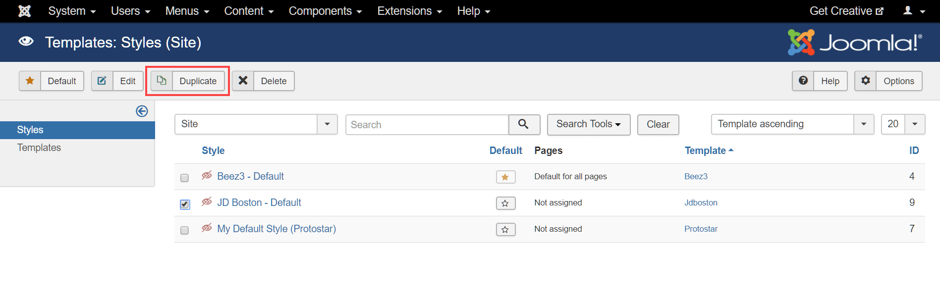Screen dimensions: 940x300
Task: Click ID value 7
Action: click(x=912, y=229)
